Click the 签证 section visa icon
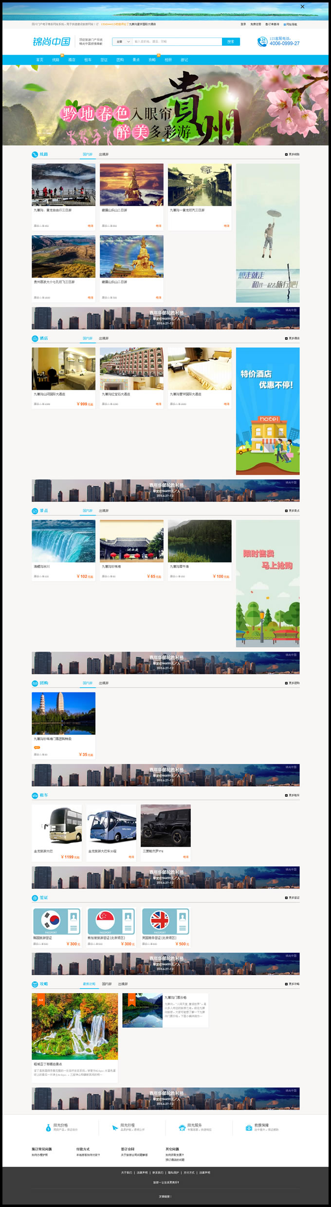331x1207 pixels. 35,898
